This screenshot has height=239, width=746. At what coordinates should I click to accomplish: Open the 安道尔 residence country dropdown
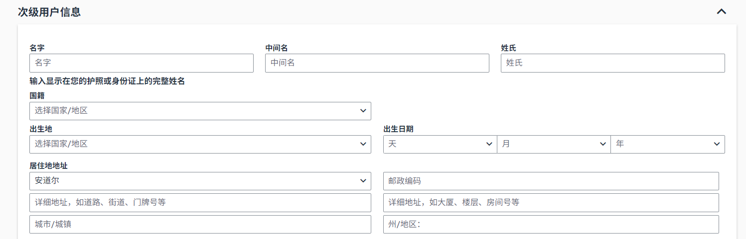200,181
